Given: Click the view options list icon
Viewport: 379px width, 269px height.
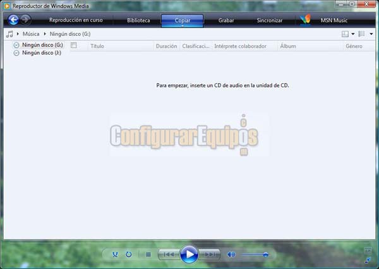Looking at the screenshot, I should point(361,34).
